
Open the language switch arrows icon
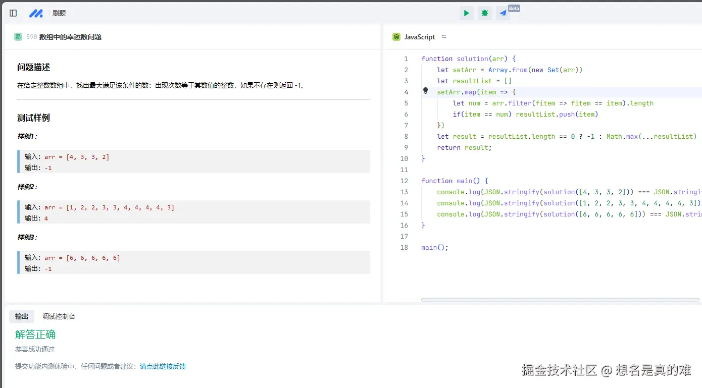point(444,37)
